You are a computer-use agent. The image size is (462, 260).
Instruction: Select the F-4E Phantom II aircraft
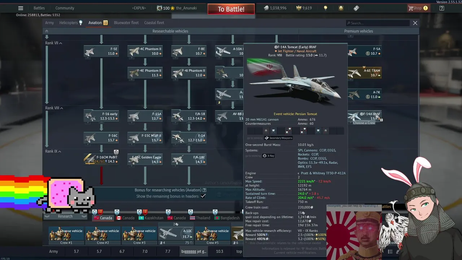coord(145,73)
